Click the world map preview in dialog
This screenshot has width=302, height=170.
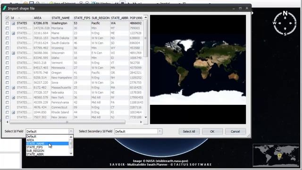pyautogui.click(x=198, y=70)
